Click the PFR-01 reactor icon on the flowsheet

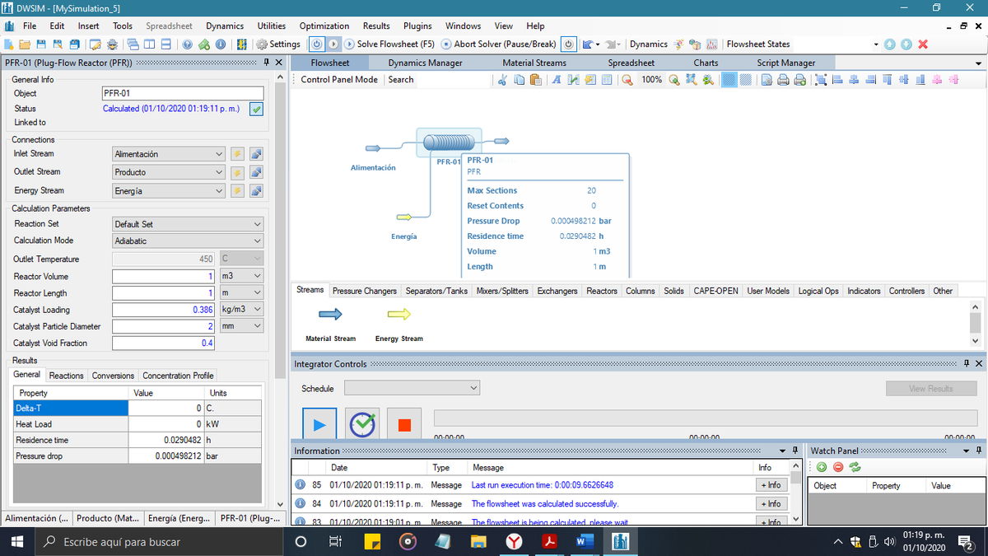(449, 142)
